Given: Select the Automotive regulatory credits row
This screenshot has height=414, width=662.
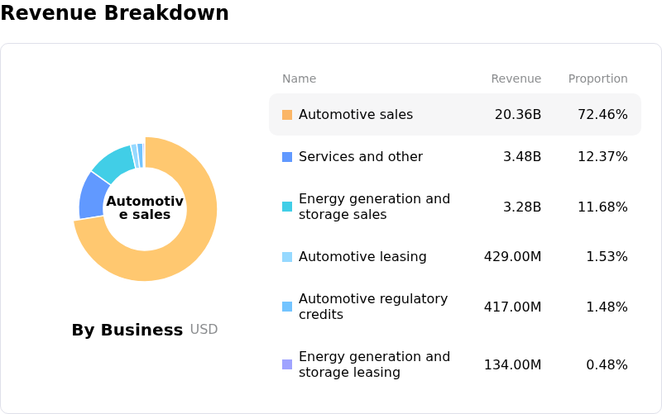Looking at the screenshot, I should 373,307.
